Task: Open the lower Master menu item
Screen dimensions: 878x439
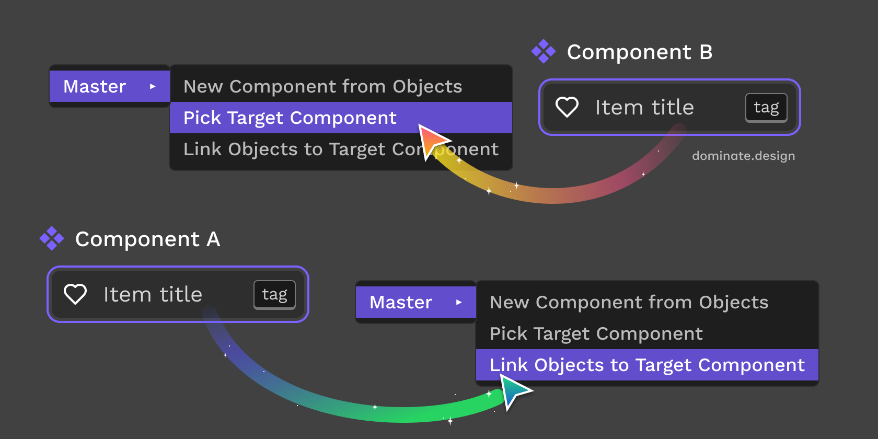Action: (x=401, y=302)
